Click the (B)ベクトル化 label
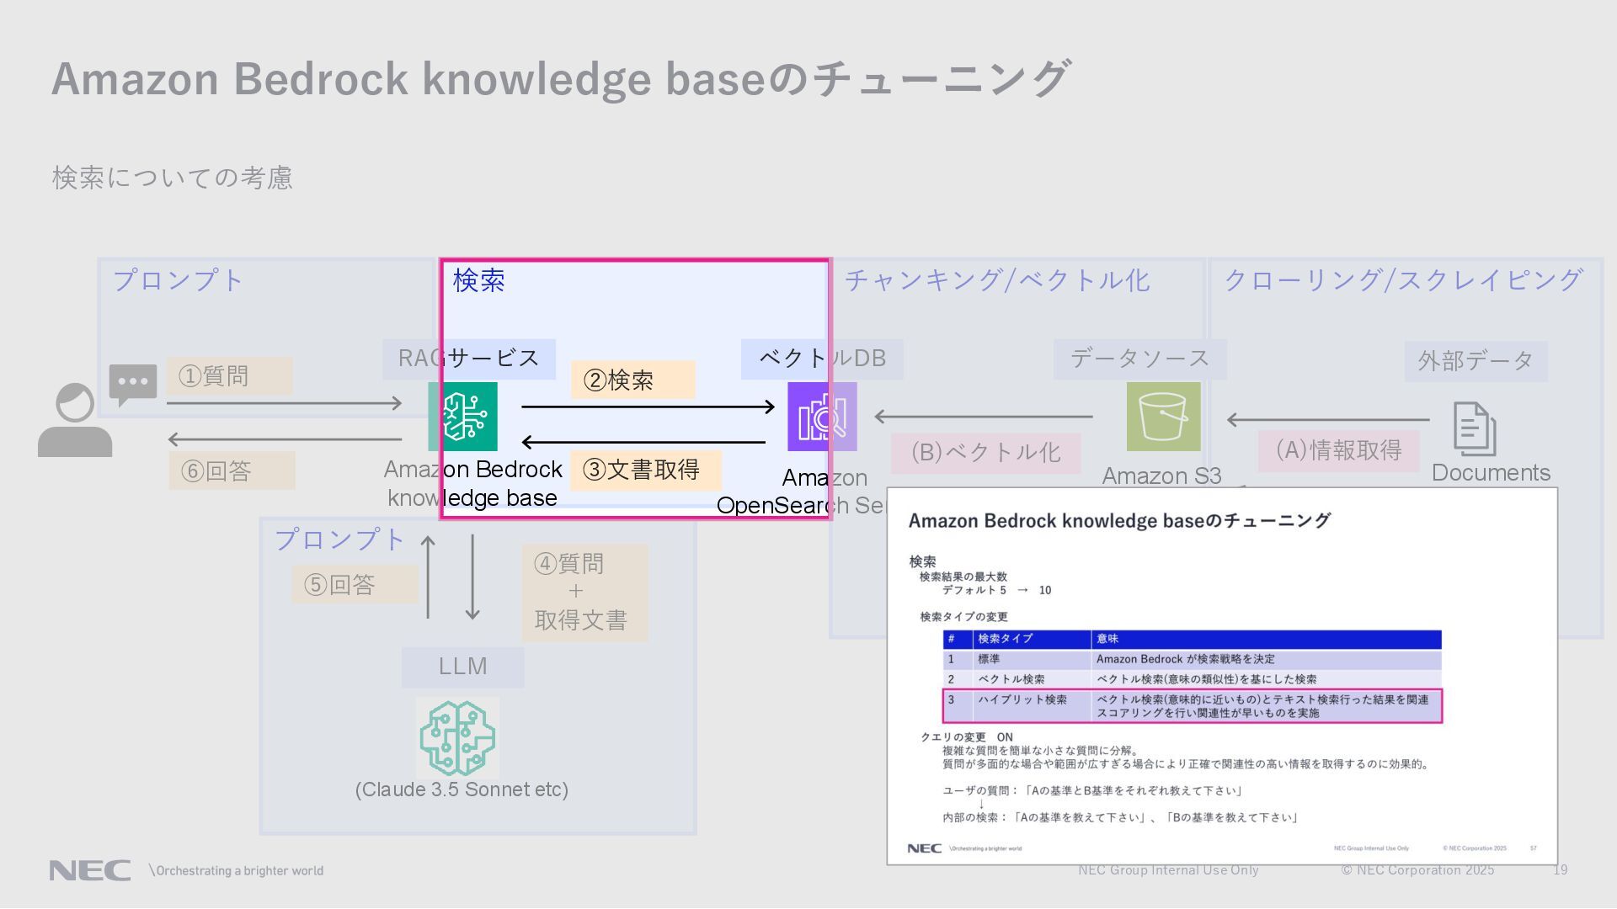Viewport: 1617px width, 909px height. pos(985,453)
